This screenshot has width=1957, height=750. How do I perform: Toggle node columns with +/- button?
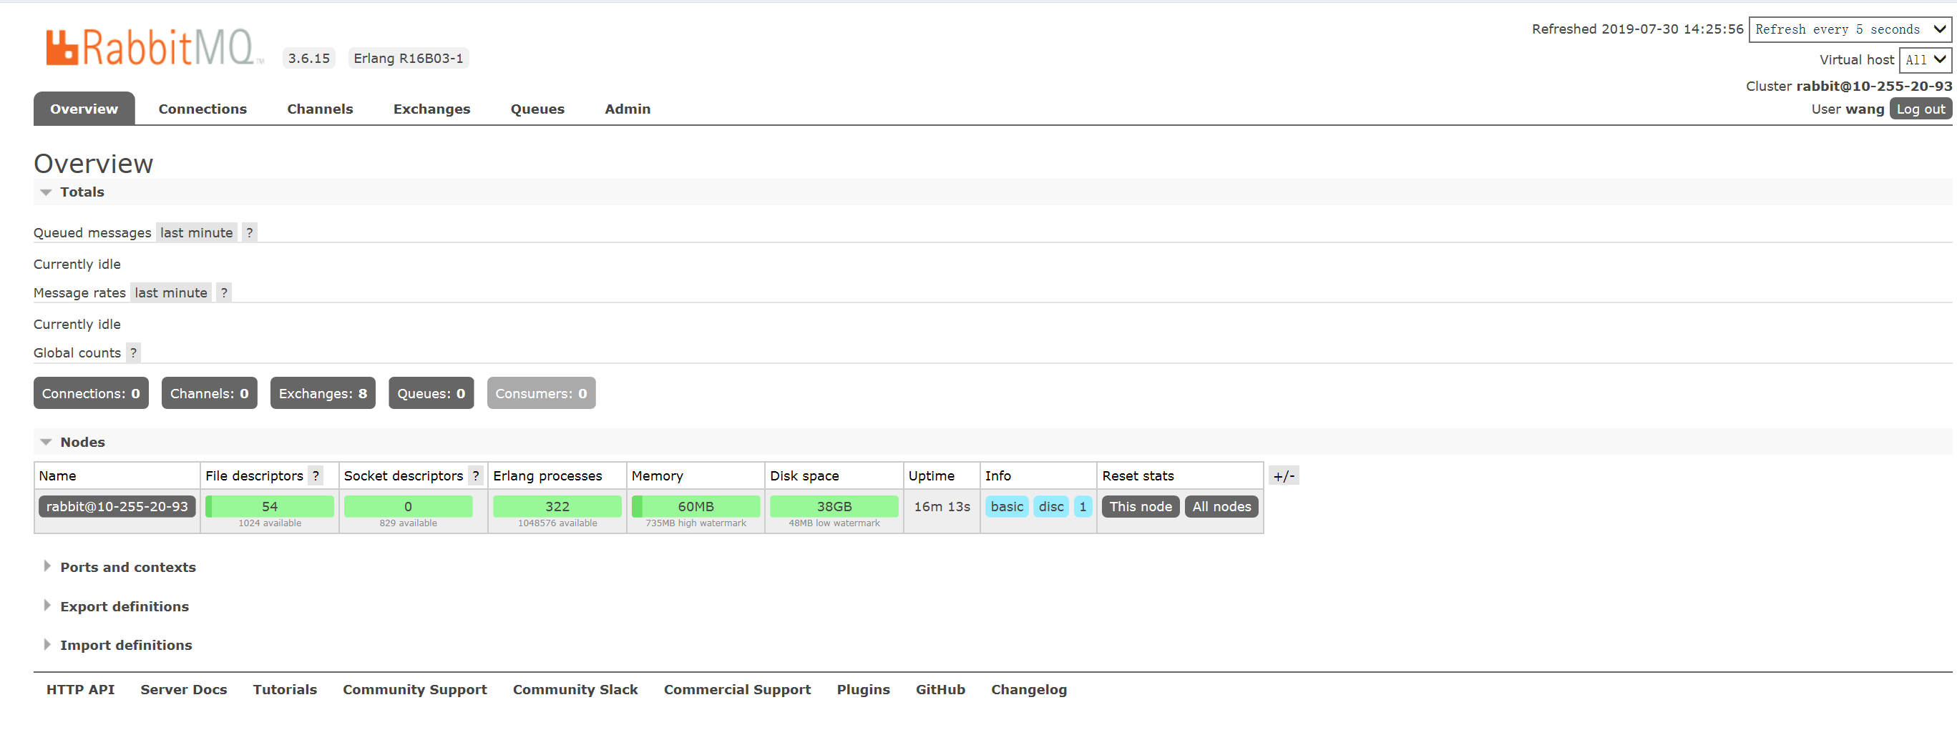pyautogui.click(x=1284, y=475)
